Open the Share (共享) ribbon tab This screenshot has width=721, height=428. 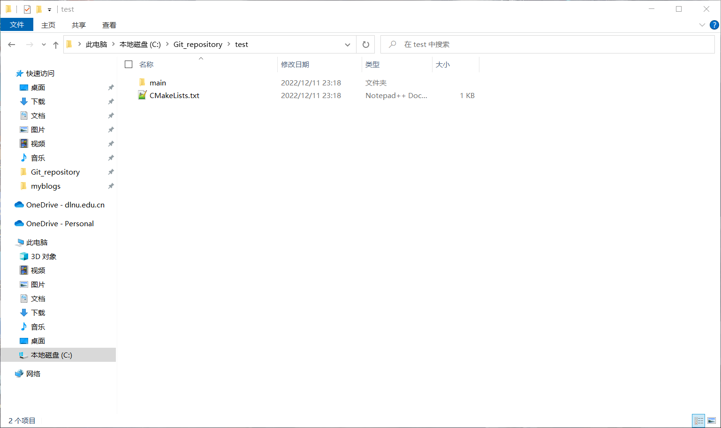coord(79,25)
